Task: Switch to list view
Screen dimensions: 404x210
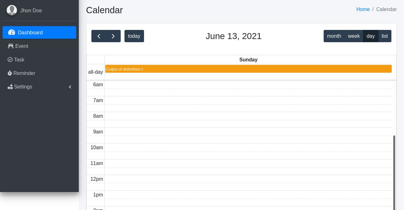Action: click(x=385, y=36)
